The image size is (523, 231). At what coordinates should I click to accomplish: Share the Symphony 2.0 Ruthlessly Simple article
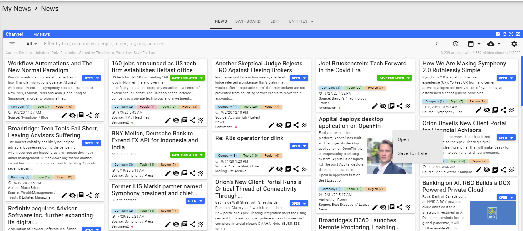503,110
